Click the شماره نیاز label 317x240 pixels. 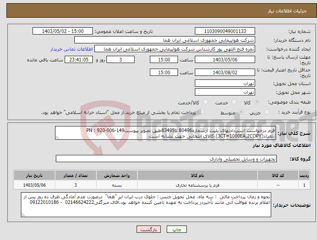(x=299, y=31)
